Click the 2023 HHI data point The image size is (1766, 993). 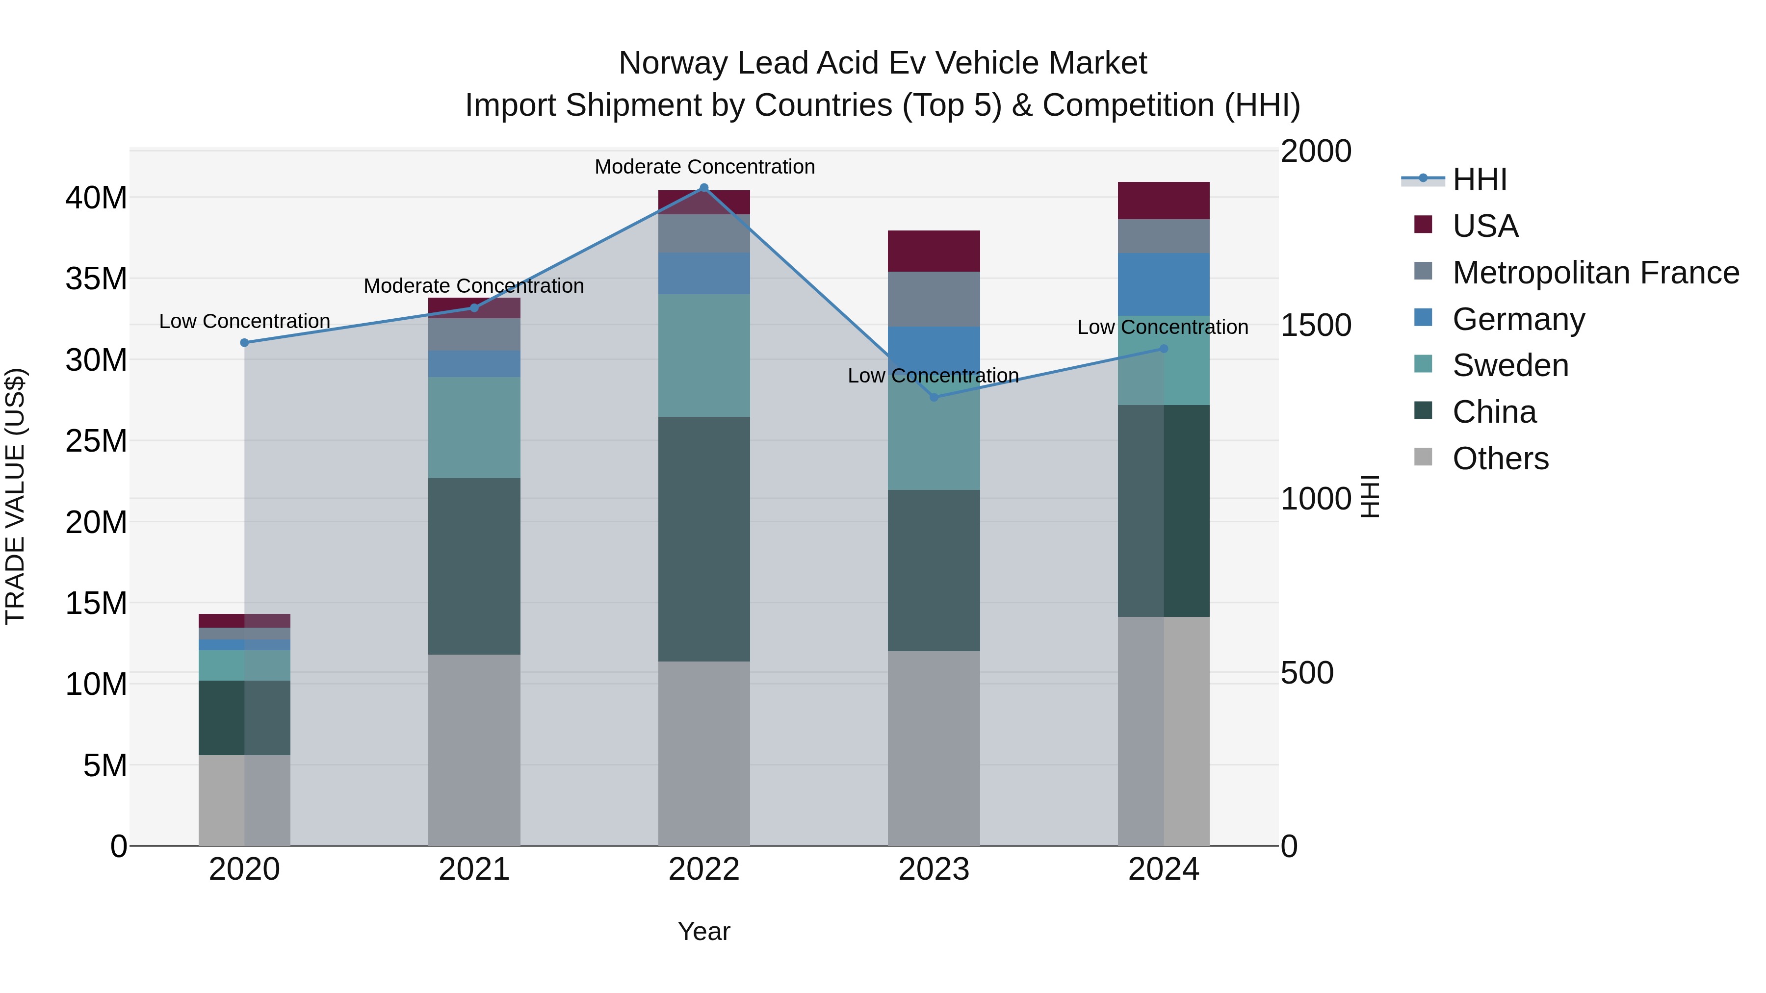click(x=934, y=397)
